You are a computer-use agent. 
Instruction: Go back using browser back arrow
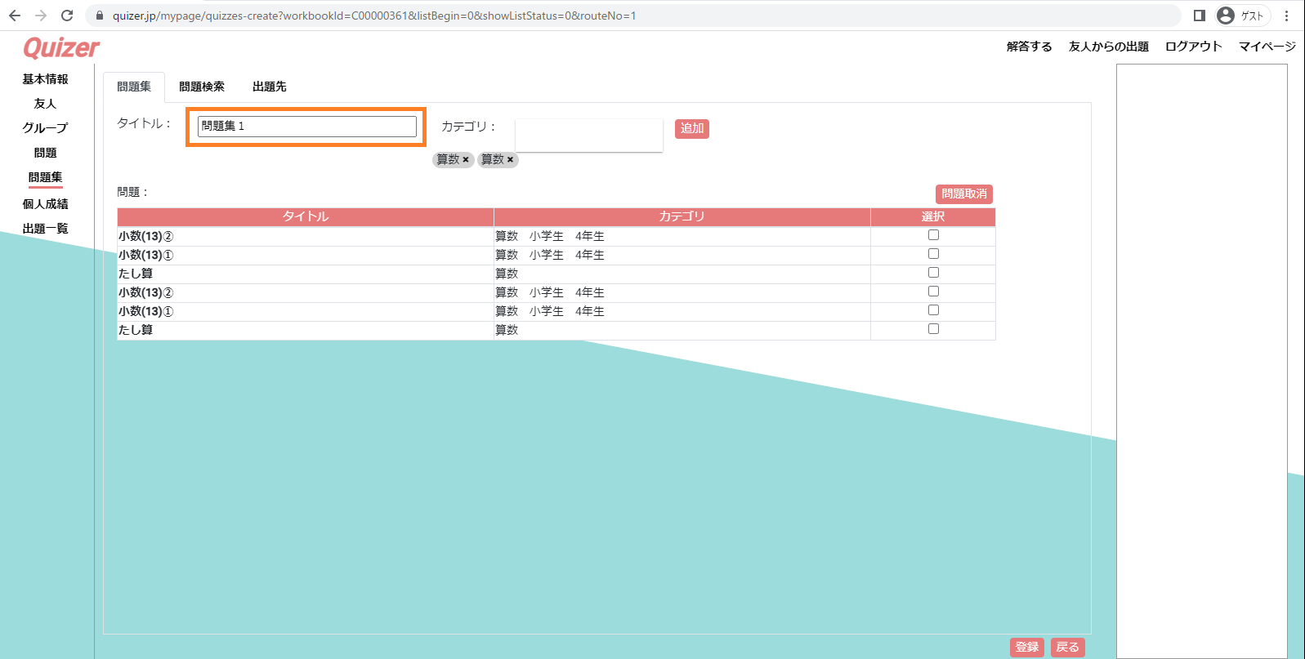tap(15, 16)
